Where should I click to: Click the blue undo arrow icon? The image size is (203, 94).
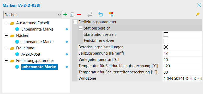[x=100, y=14]
